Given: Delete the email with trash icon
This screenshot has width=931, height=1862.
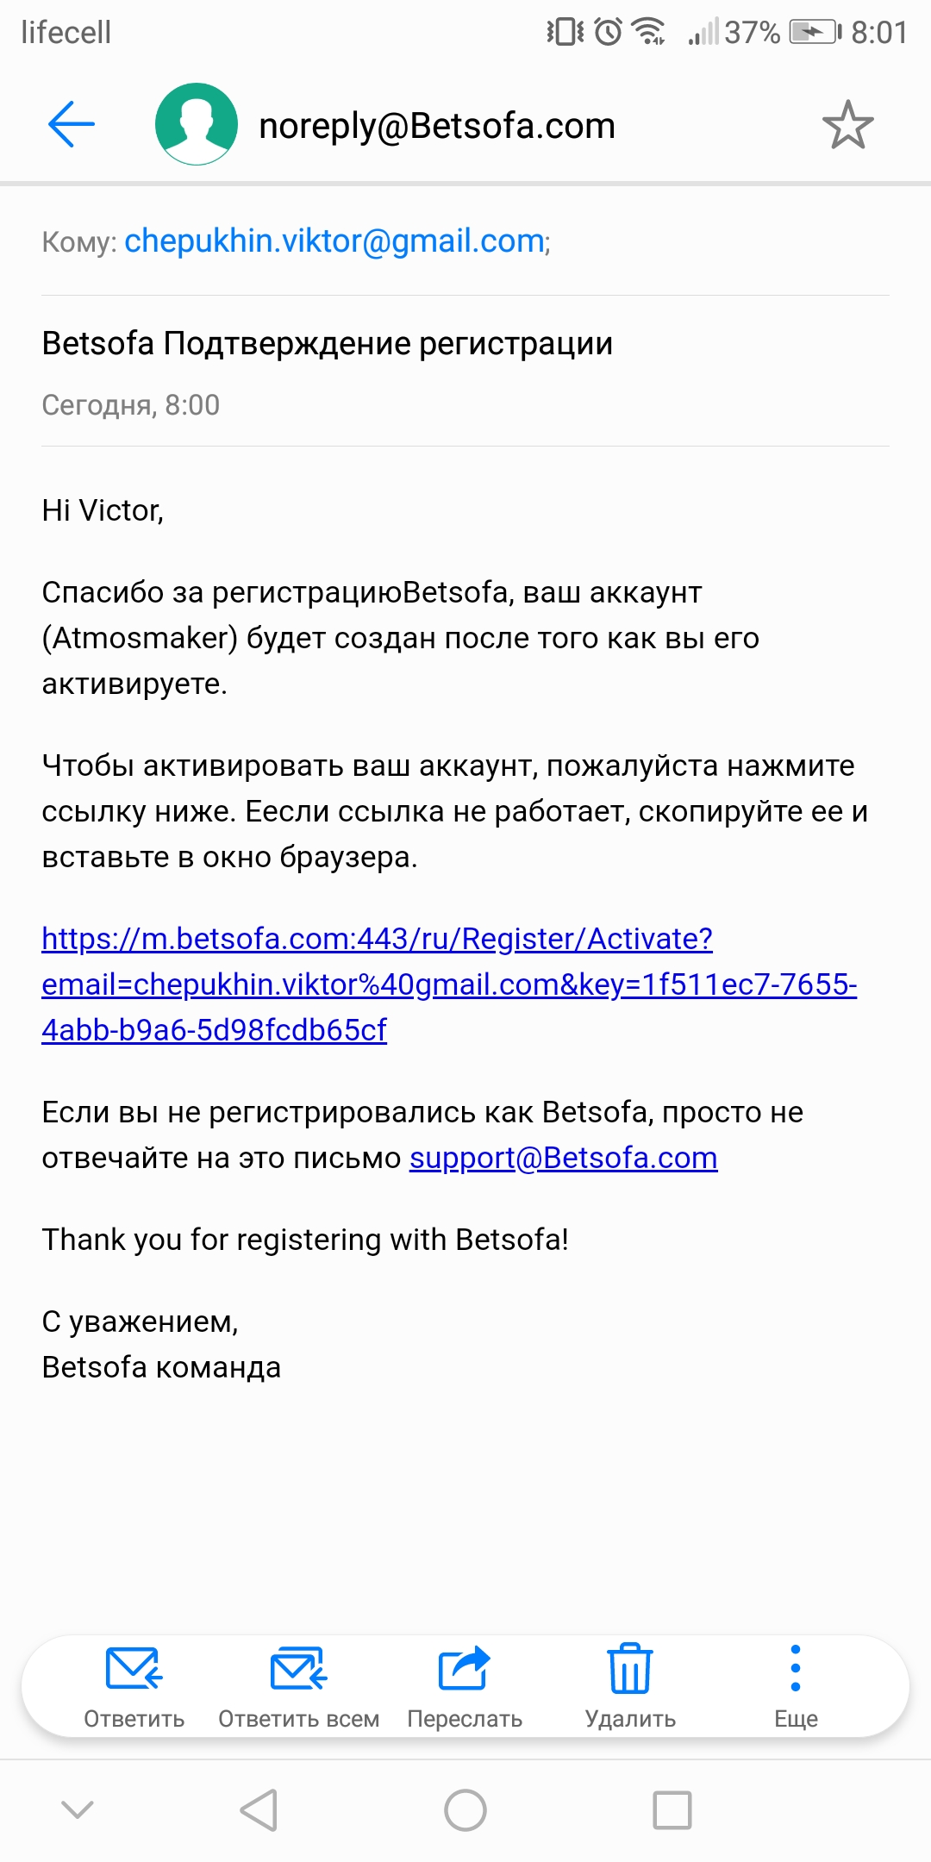Looking at the screenshot, I should tap(630, 1668).
